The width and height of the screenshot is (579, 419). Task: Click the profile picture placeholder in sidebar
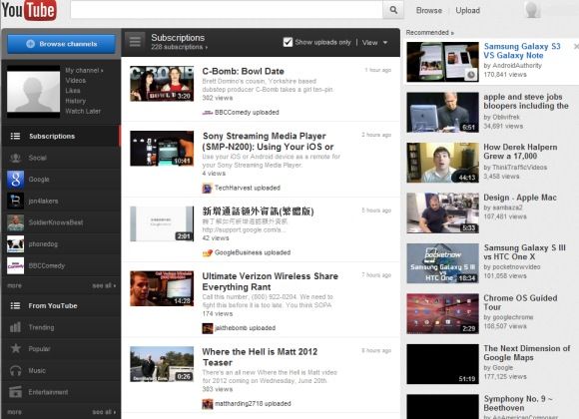click(33, 92)
